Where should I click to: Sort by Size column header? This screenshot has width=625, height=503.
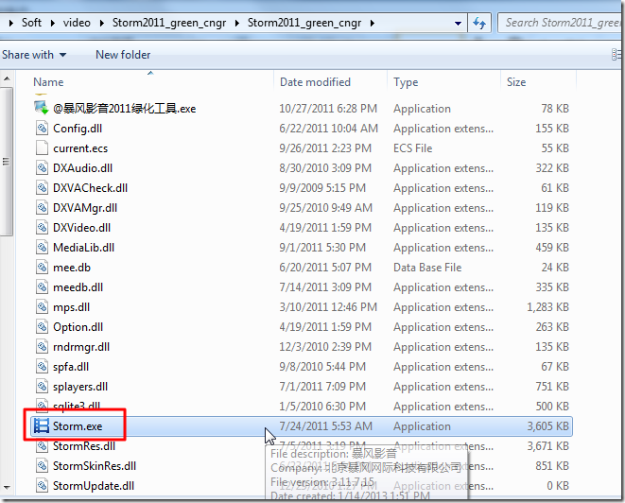[516, 82]
